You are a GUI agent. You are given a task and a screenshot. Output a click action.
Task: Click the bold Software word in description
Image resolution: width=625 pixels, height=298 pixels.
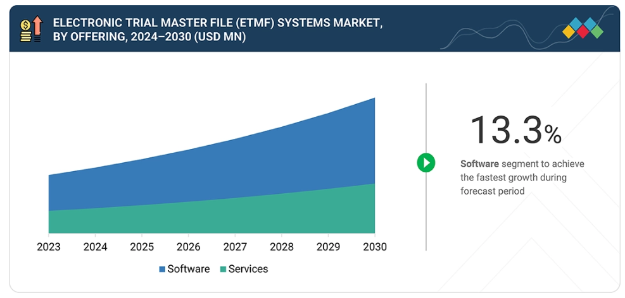(x=479, y=164)
